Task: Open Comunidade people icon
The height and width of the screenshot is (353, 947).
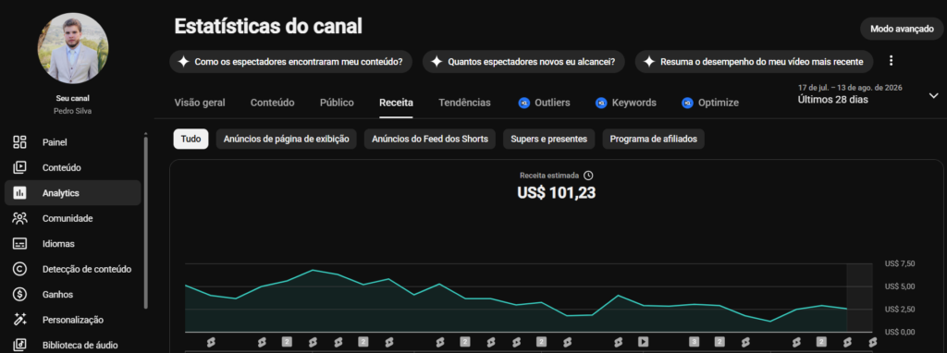Action: coord(19,218)
